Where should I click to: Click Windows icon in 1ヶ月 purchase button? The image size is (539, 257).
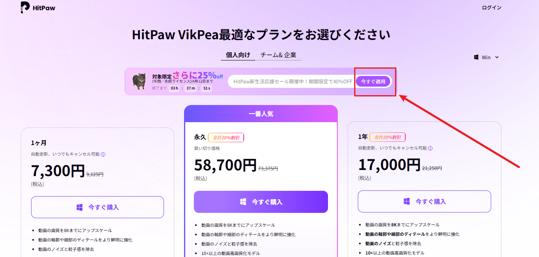pos(79,207)
